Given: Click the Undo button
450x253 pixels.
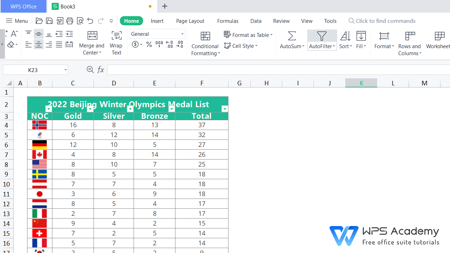Looking at the screenshot, I should coord(90,21).
